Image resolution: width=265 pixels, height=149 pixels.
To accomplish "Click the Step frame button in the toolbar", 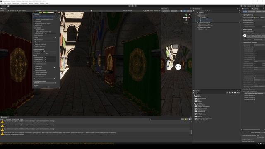I will [x=136, y=6].
